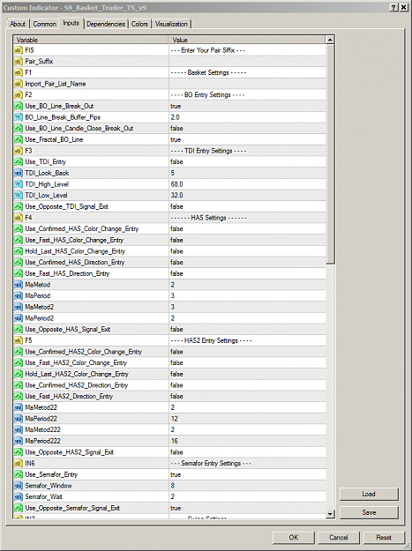Click the Value column header
The height and width of the screenshot is (551, 412).
pos(248,40)
